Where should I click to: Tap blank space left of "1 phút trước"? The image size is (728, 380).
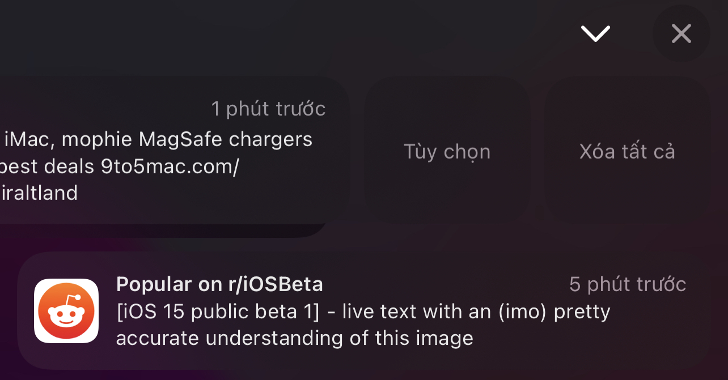[x=102, y=108]
